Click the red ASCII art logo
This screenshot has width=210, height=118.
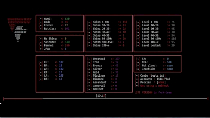19,30
